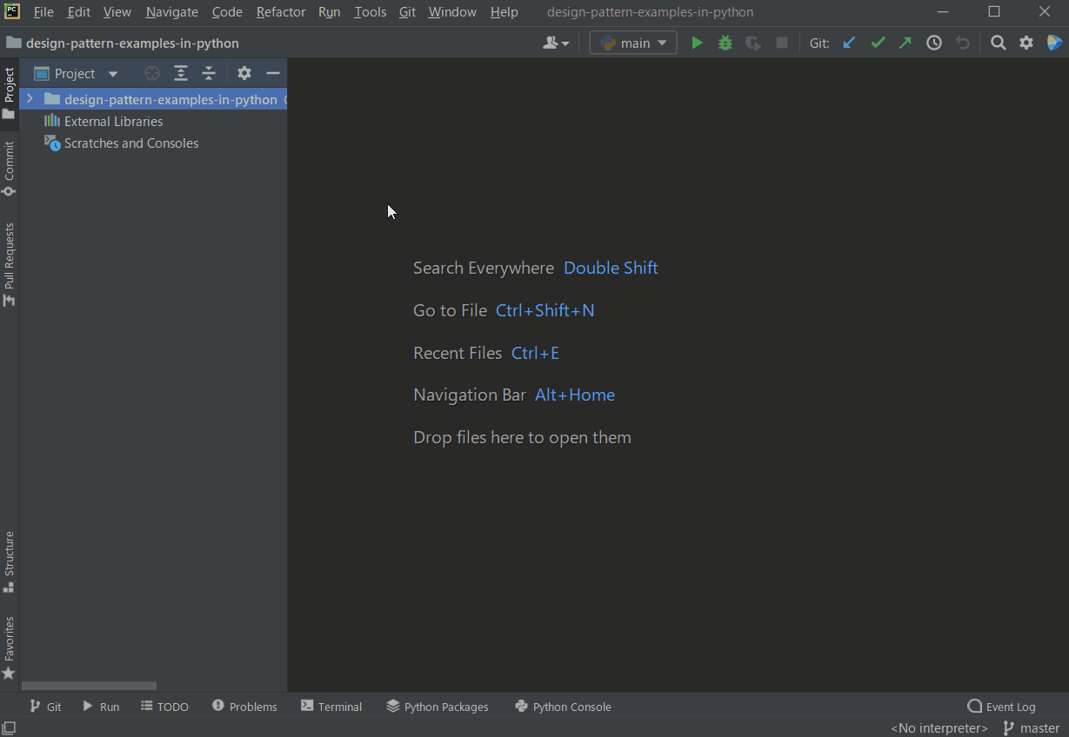Open IDE settings gear in toolbar

tap(1026, 43)
